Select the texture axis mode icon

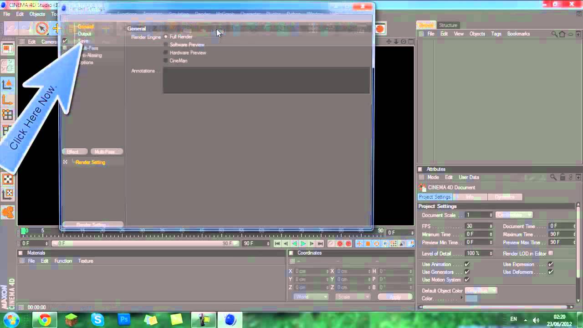tap(8, 194)
